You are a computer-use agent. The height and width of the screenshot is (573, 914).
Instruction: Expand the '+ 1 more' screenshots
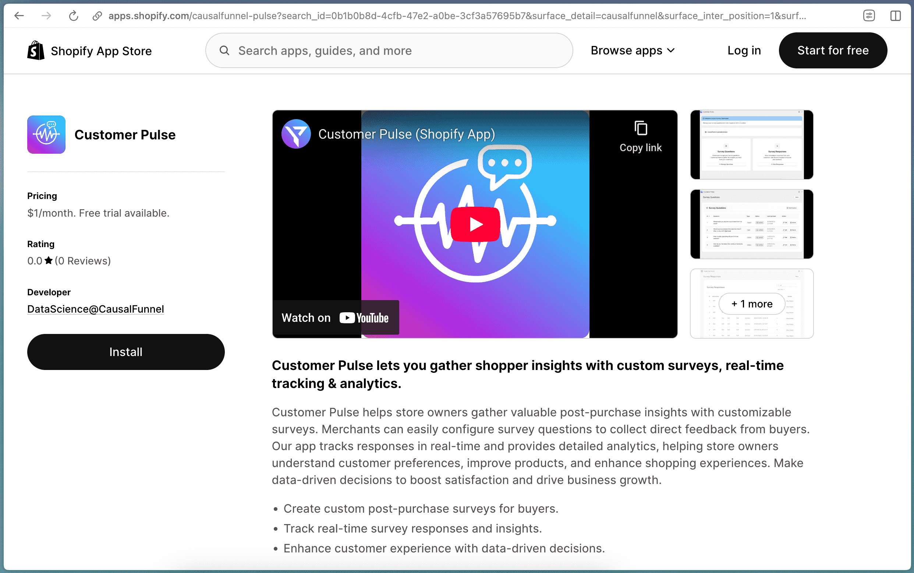(751, 303)
